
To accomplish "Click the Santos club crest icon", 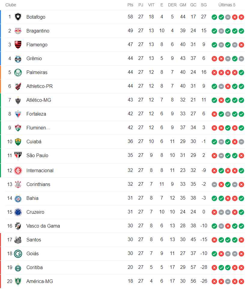I will (x=18, y=240).
